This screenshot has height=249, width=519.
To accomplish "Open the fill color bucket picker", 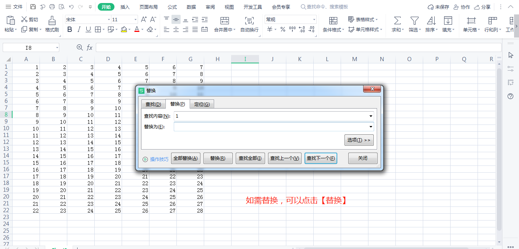I will pyautogui.click(x=124, y=29).
